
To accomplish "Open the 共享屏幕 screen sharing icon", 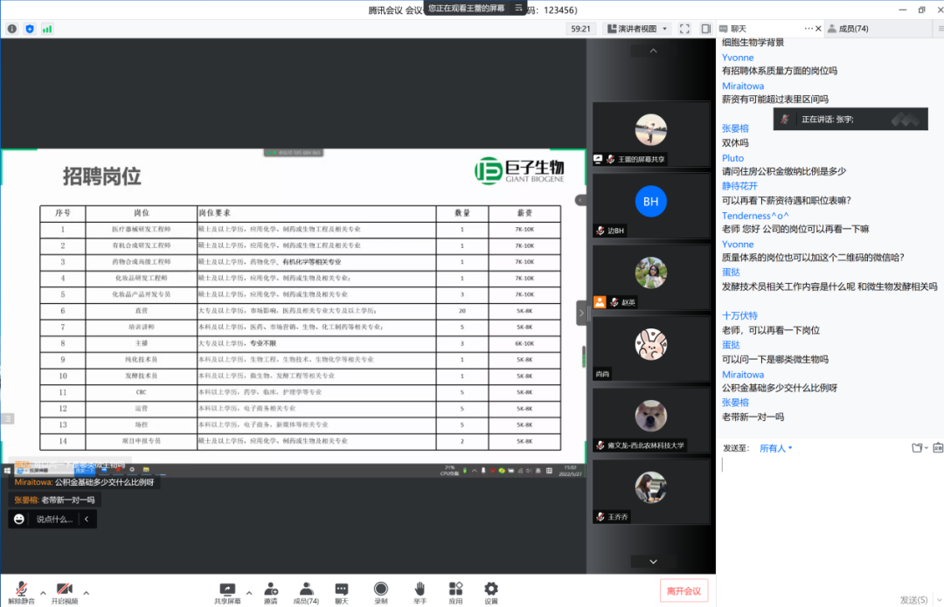I will pyautogui.click(x=227, y=591).
